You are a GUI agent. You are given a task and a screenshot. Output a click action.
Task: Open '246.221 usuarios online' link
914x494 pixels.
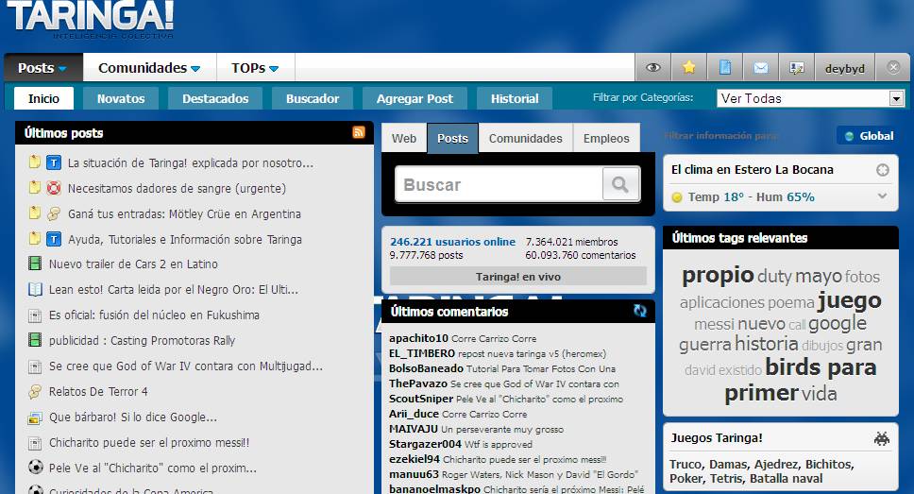453,242
